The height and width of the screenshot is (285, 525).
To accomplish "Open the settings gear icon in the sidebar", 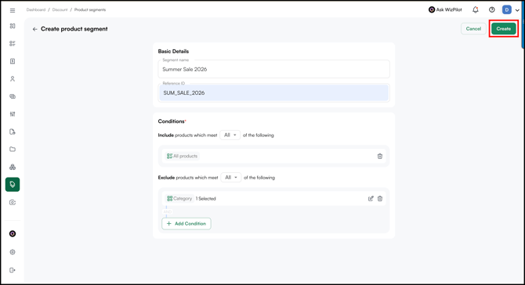I will point(13,252).
